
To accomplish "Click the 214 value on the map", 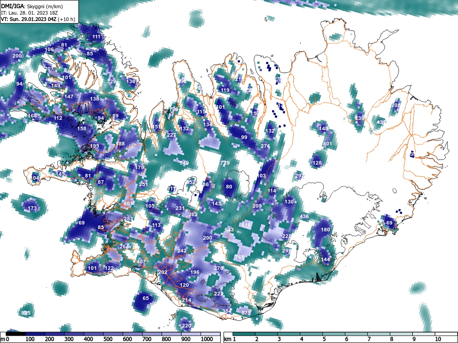I will pos(187,300).
